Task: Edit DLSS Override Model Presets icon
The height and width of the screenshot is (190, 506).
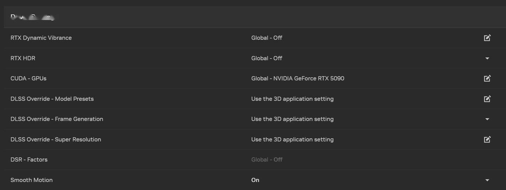Action: point(487,99)
